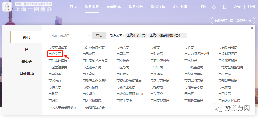Click the department search input field
The height and width of the screenshot is (119, 258).
[x=68, y=36]
